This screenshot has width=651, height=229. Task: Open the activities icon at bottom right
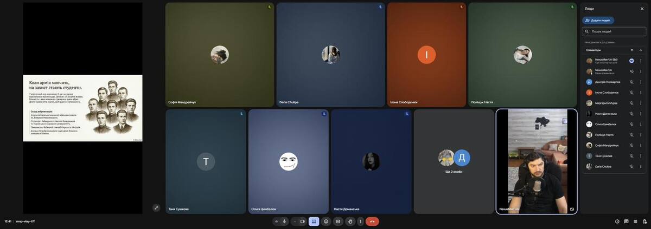[635, 221]
